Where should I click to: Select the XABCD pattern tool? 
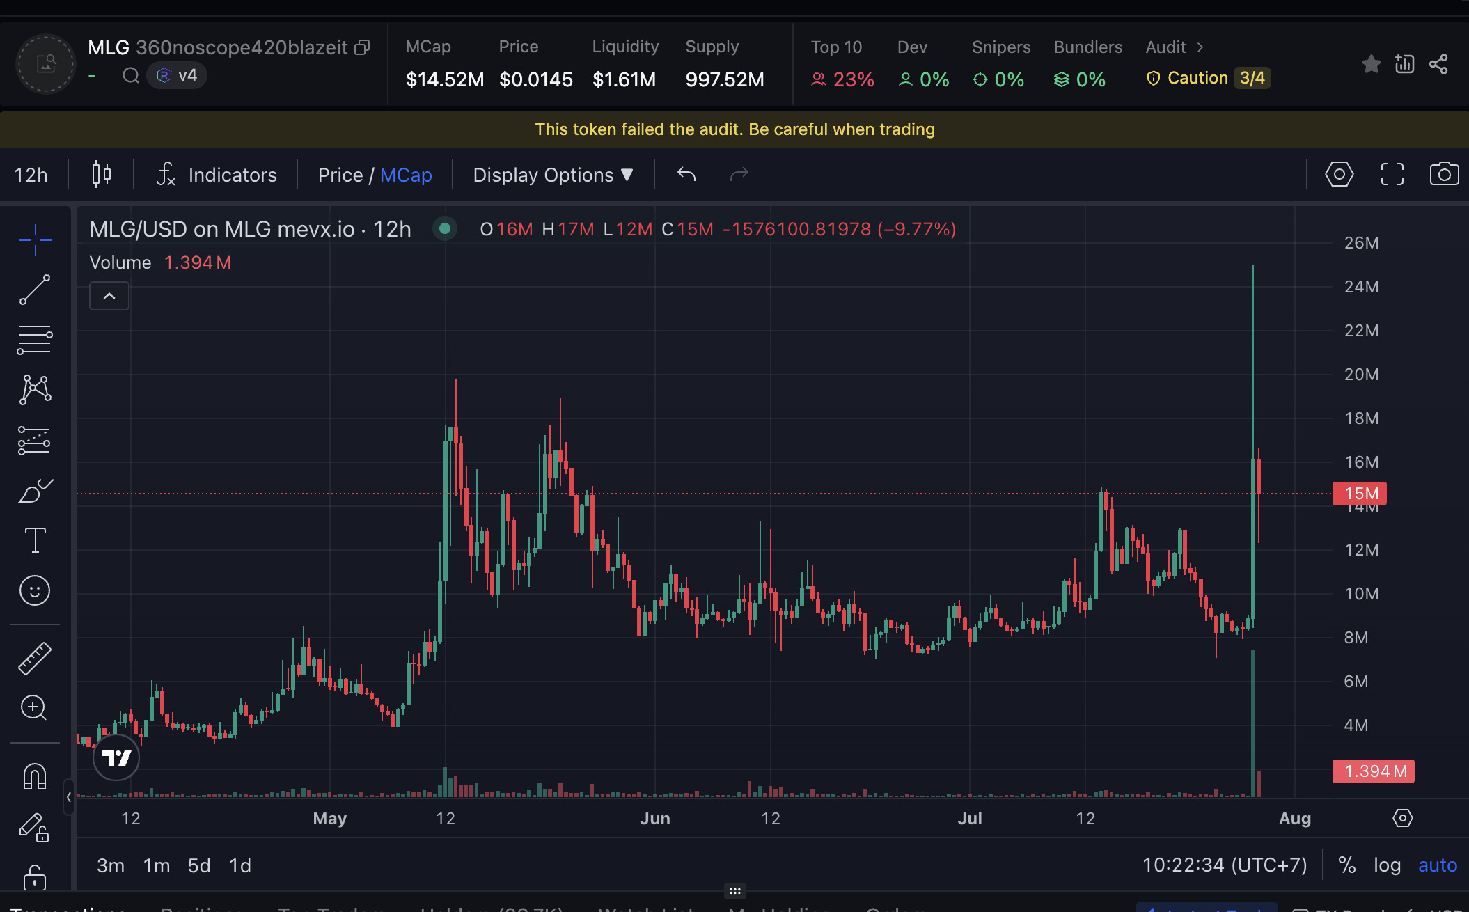[x=35, y=390]
